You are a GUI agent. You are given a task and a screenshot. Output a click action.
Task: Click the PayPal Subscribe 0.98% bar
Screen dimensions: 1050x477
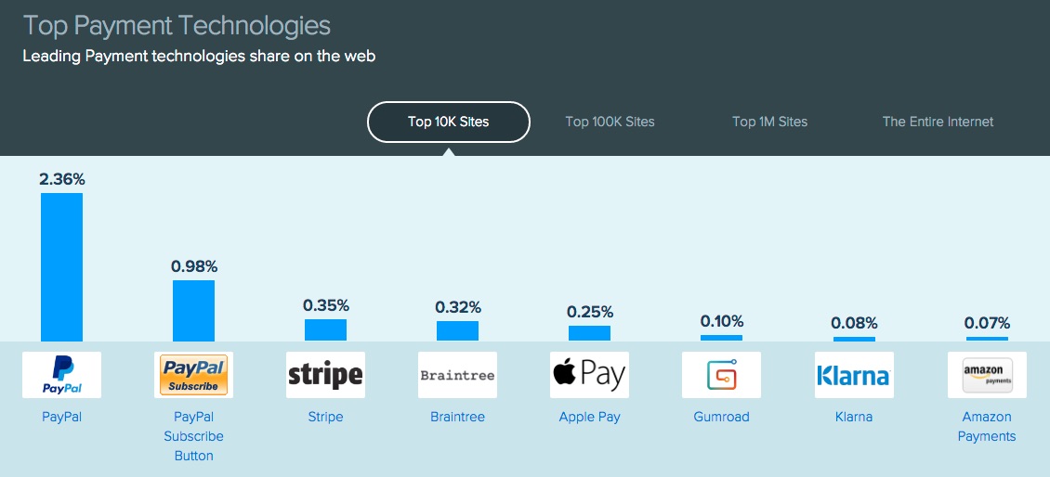193,311
